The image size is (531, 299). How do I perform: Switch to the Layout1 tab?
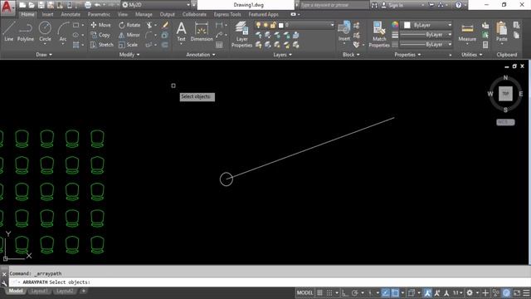click(39, 292)
